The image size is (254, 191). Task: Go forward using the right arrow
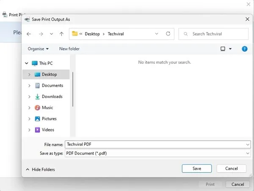(41, 34)
